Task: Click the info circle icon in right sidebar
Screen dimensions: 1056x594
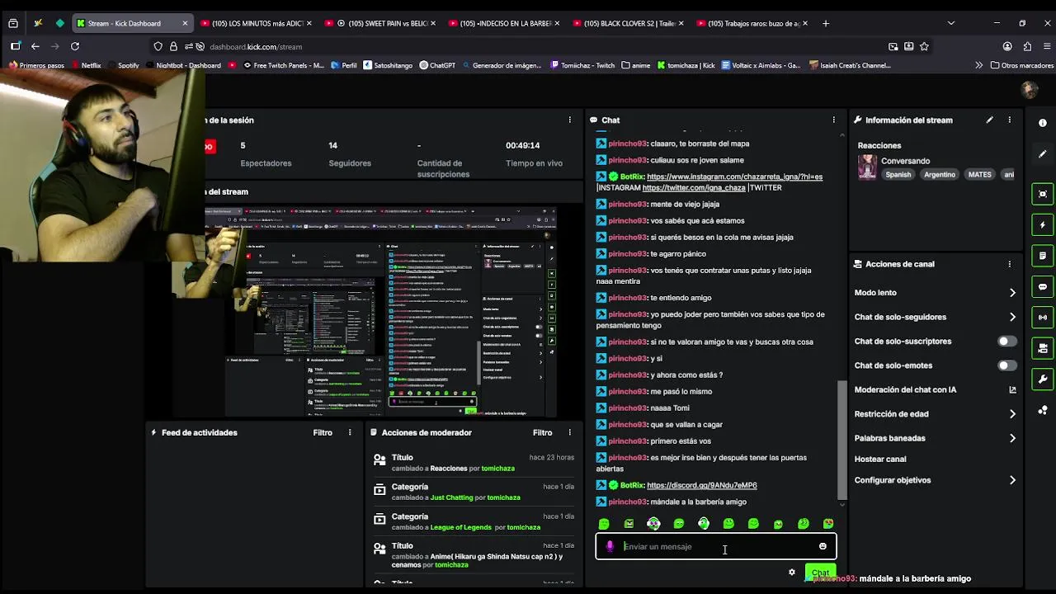Action: pyautogui.click(x=1043, y=123)
